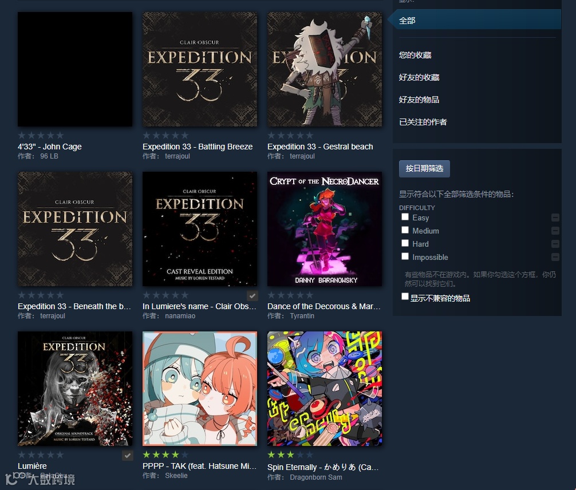
Task: Click star rating under 4'33" John Cage
Action: 41,135
